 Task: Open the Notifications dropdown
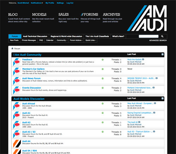click(x=37, y=3)
